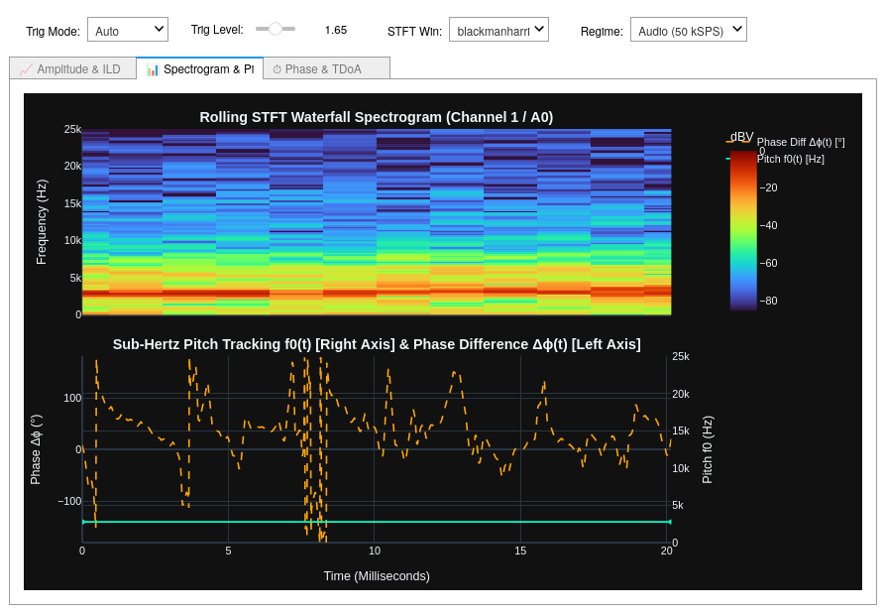The image size is (884, 614).
Task: Adjust the Trig Level slider handle
Action: (x=276, y=29)
